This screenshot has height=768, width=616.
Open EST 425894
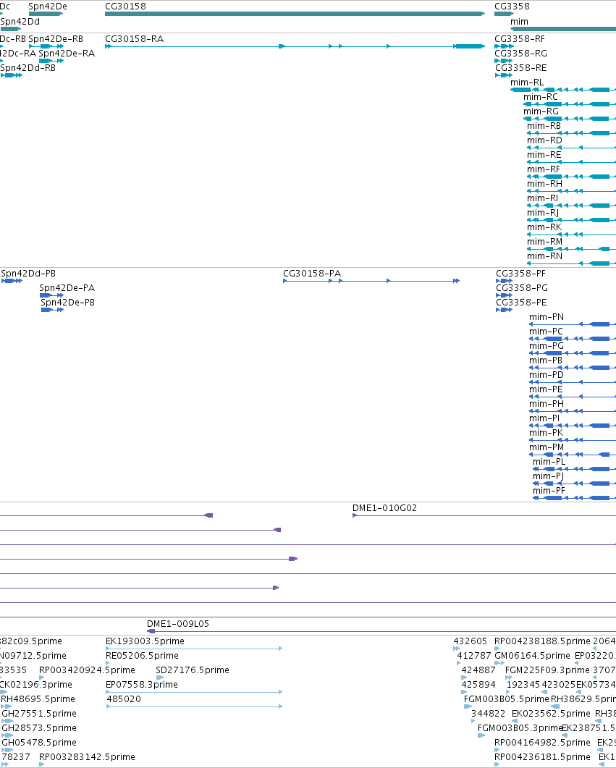point(478,684)
